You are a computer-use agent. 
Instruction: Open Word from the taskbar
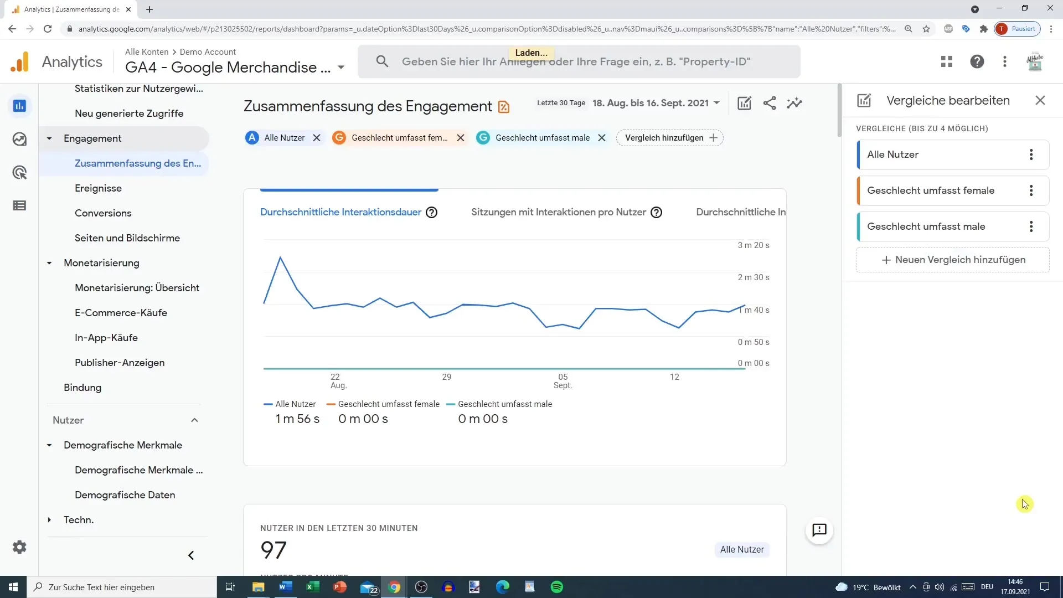(286, 587)
